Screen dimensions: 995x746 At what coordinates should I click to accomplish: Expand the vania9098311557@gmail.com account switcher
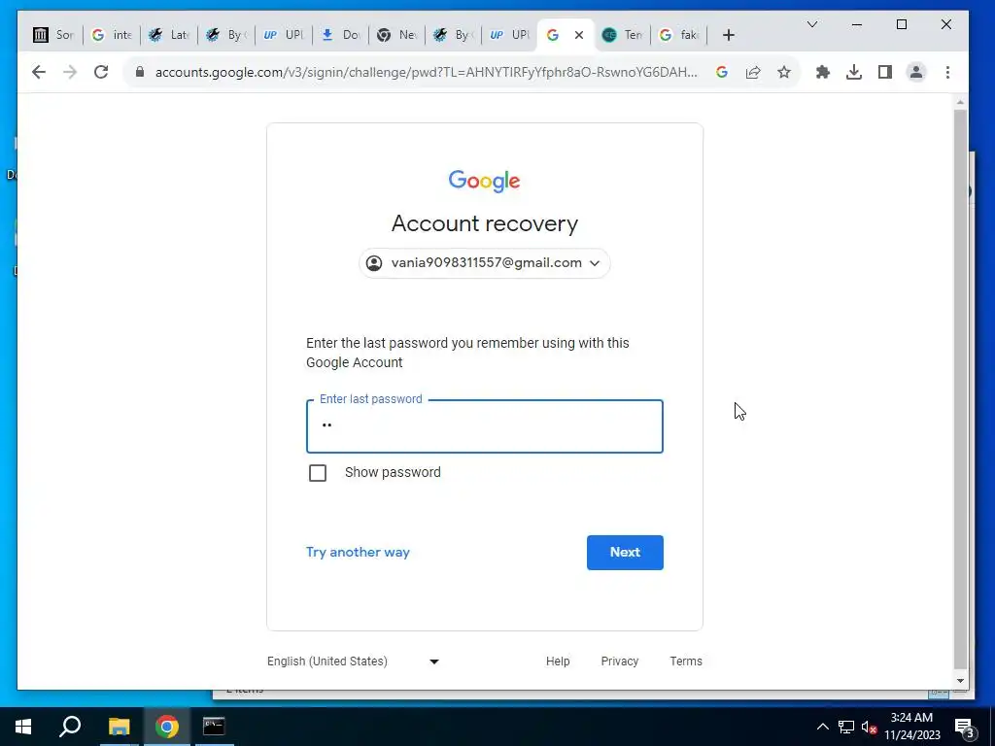pyautogui.click(x=484, y=262)
